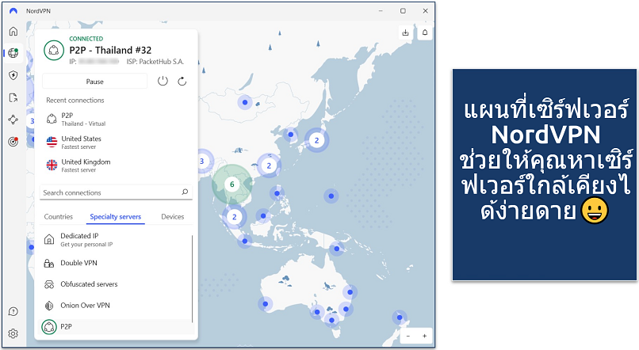Open the Meshnet sidebar icon

(13, 120)
